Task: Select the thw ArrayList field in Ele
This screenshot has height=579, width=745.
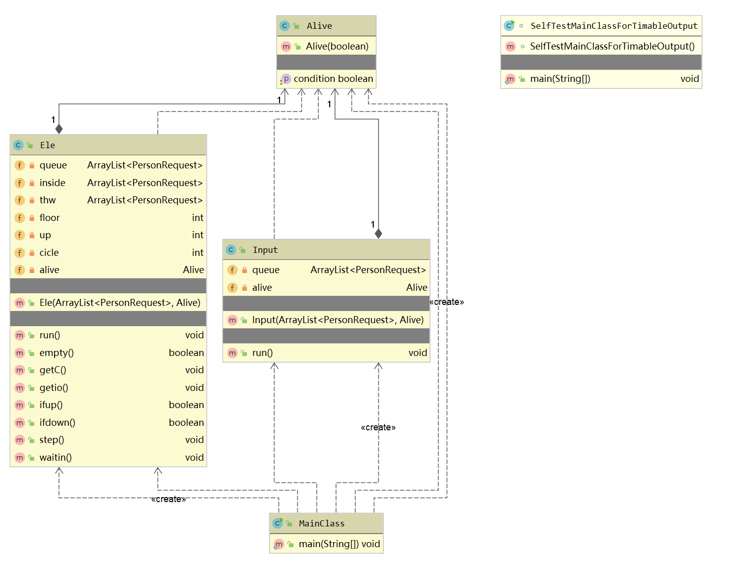Action: (x=108, y=200)
